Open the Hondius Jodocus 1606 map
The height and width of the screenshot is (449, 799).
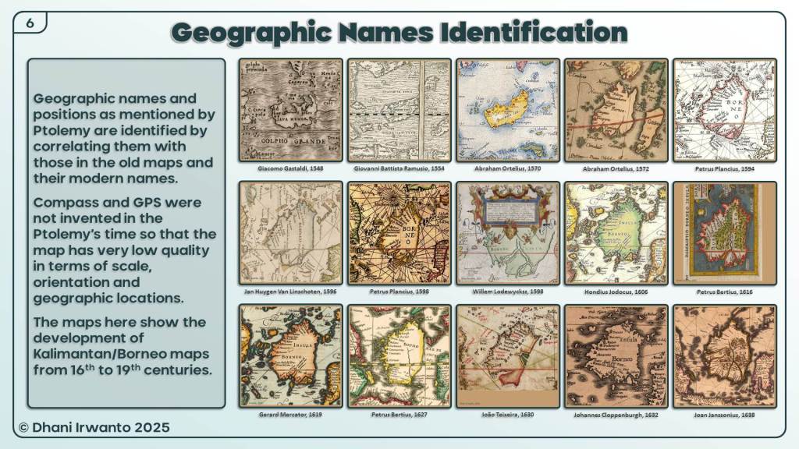tap(616, 233)
